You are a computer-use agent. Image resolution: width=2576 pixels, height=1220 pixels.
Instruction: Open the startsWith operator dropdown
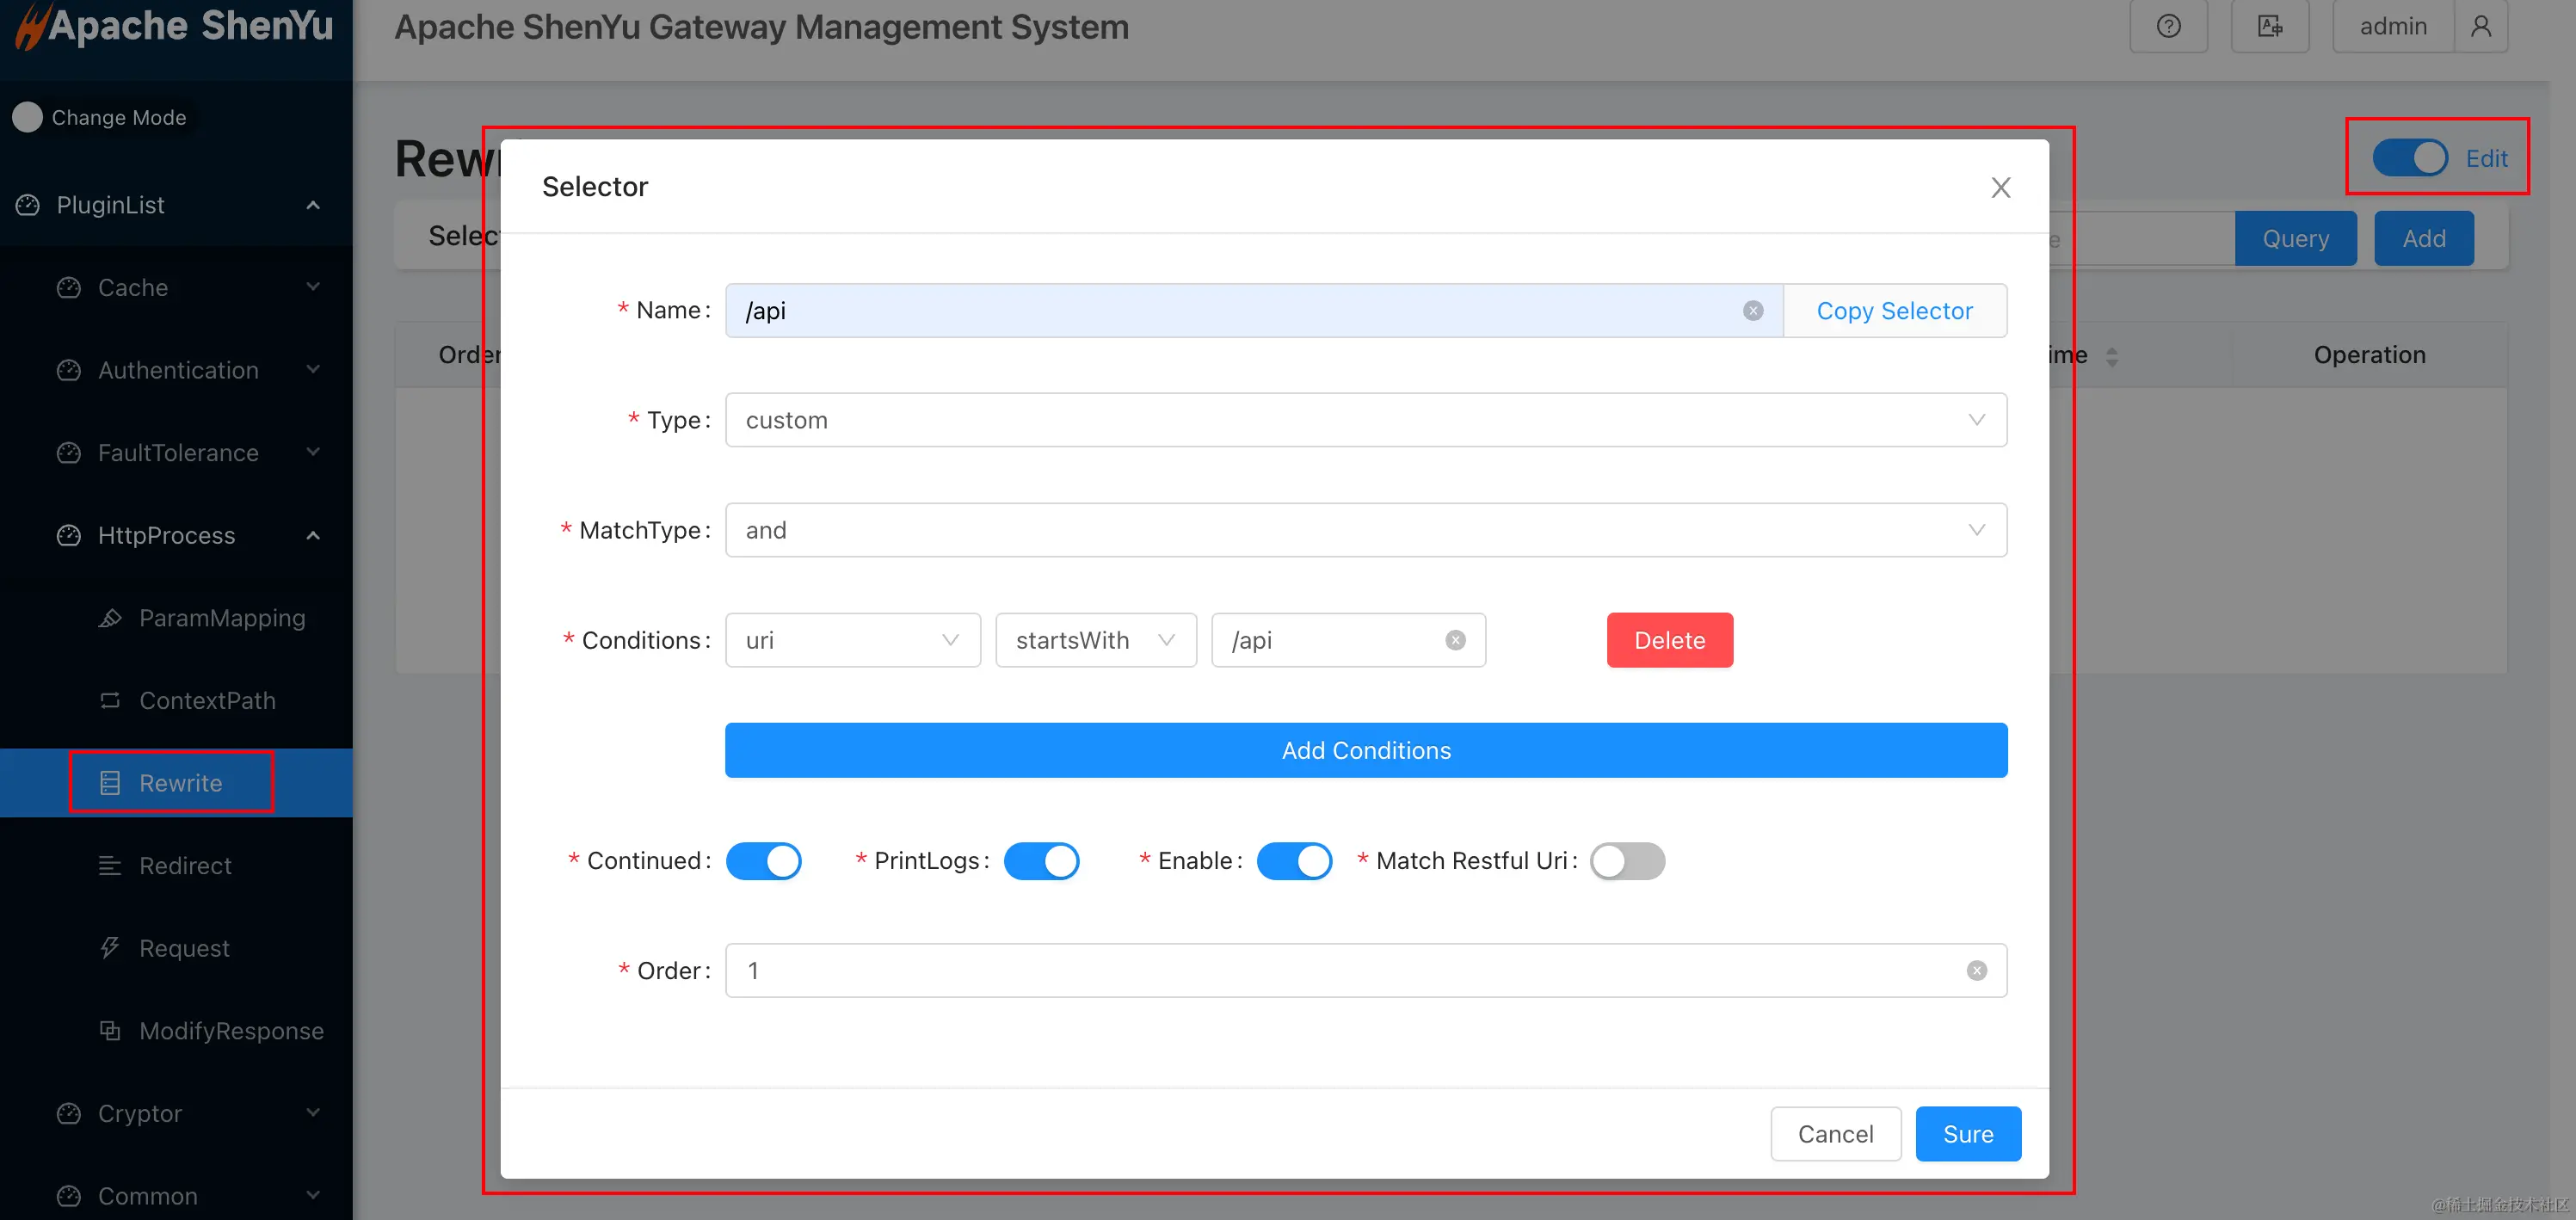coord(1095,640)
